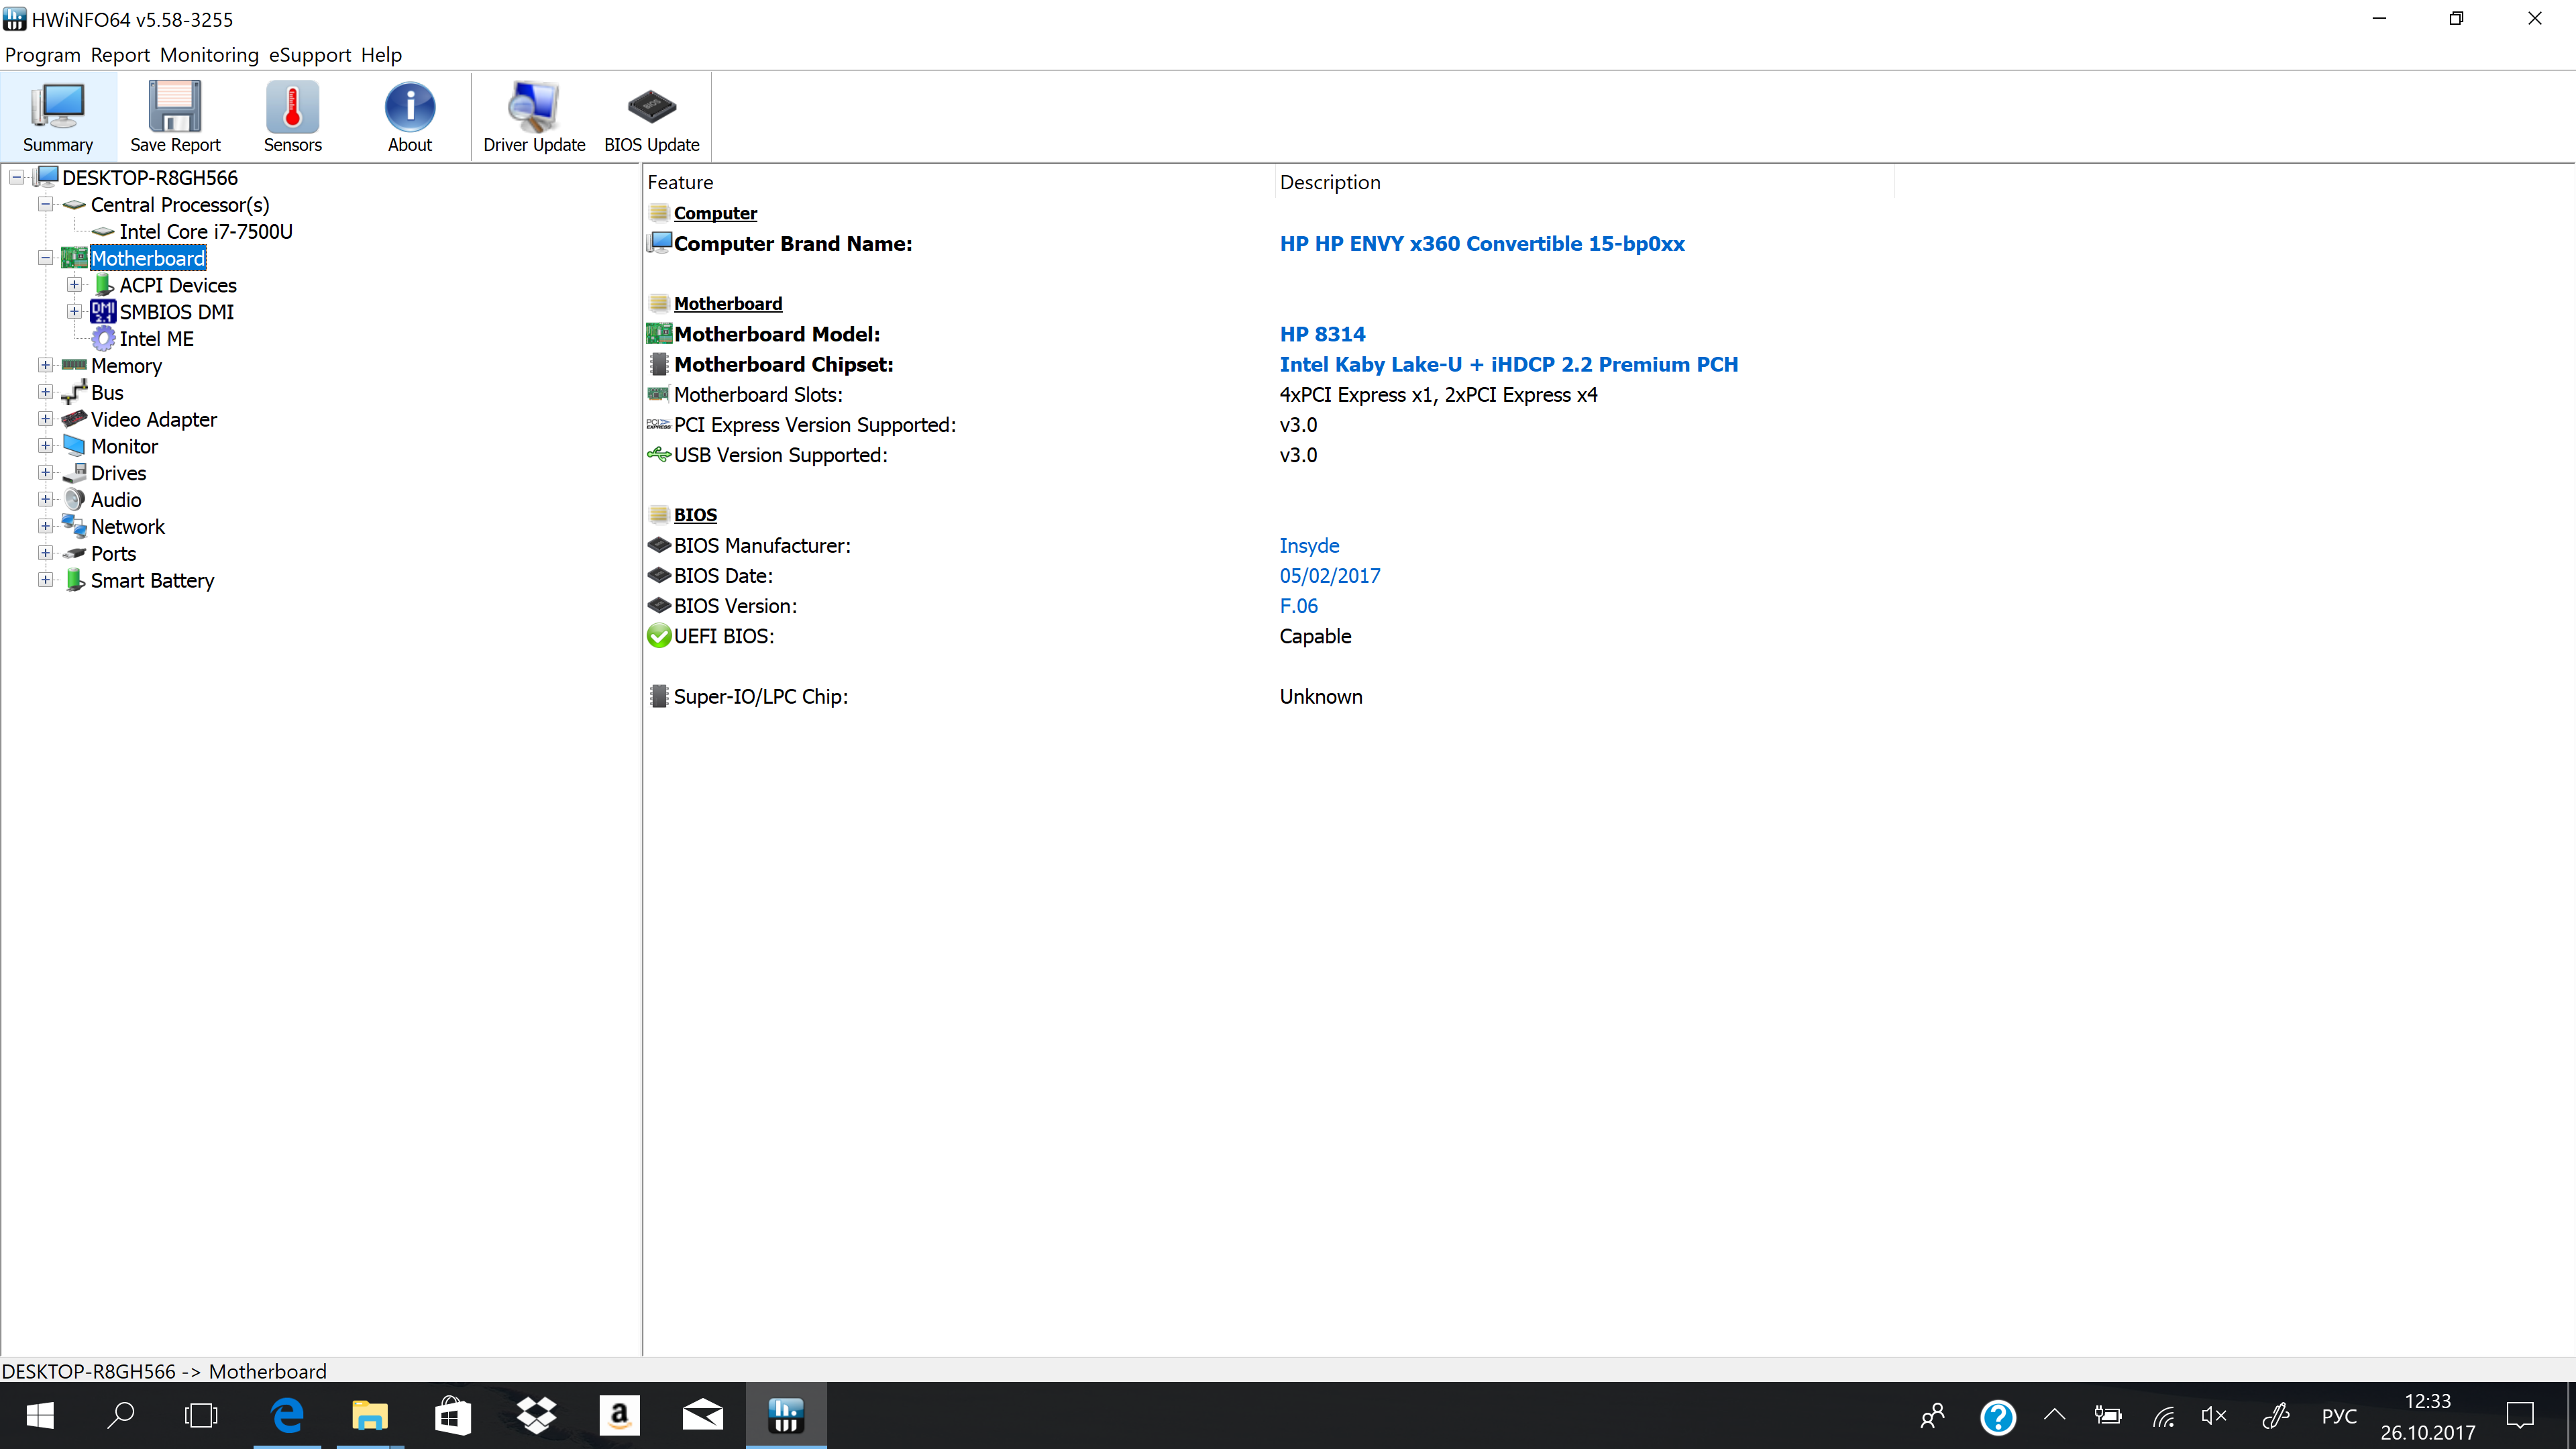Open the Windows Start menu
The height and width of the screenshot is (1449, 2576).
coord(40,1415)
